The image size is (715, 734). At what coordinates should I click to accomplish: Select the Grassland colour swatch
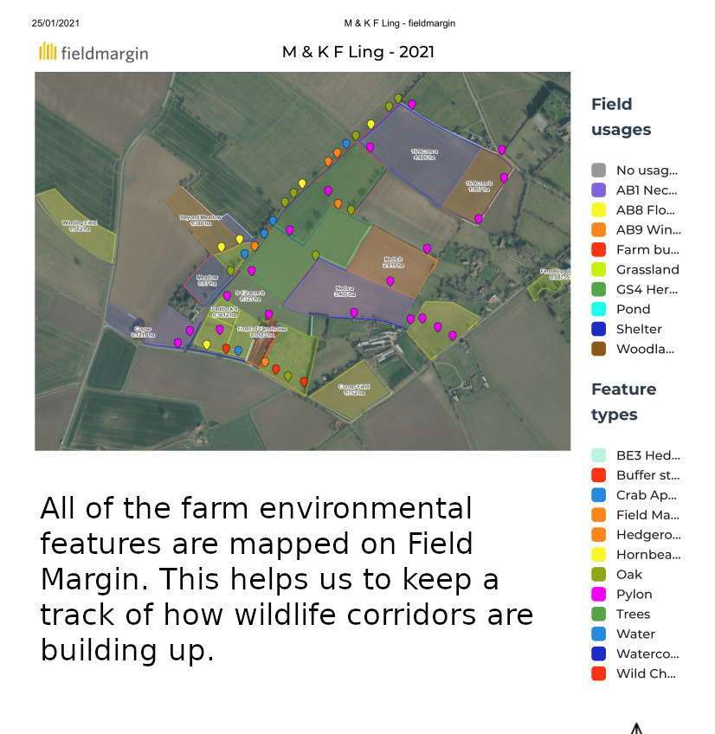tap(598, 270)
